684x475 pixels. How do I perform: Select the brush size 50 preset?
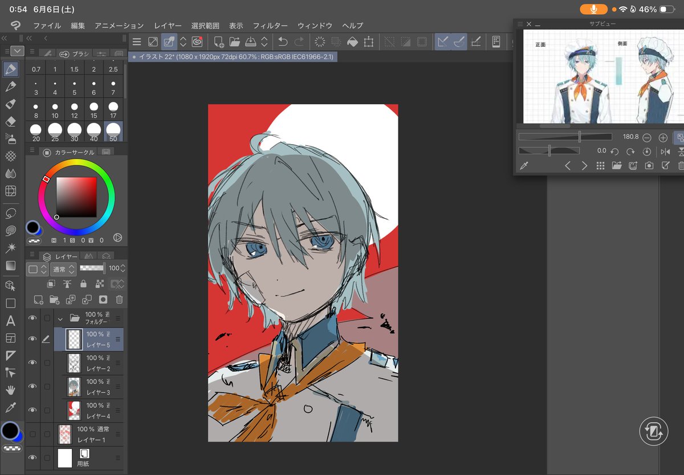[113, 132]
